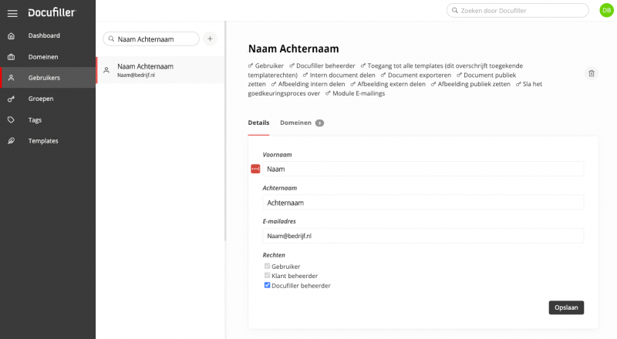Click the Tags label icon
This screenshot has height=339, width=617.
pos(11,120)
